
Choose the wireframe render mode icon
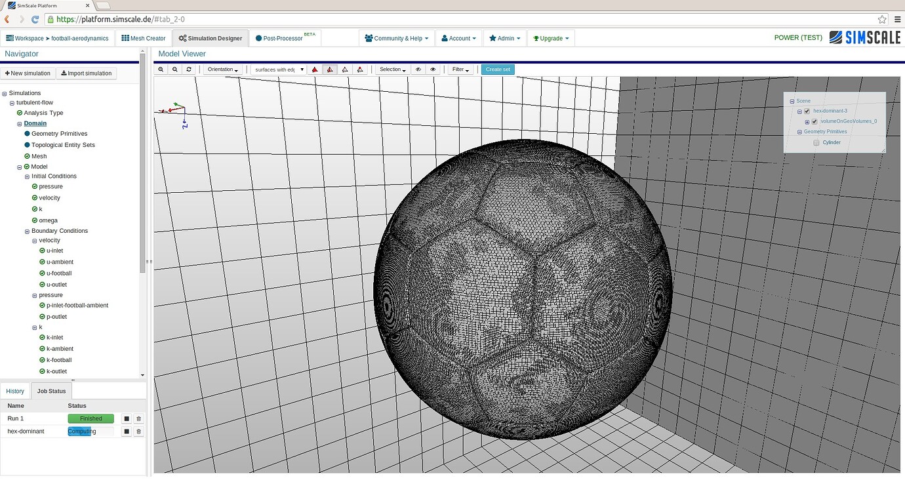(344, 69)
